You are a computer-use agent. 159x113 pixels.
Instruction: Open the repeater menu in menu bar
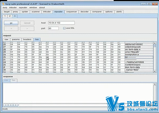click(x=23, y=7)
